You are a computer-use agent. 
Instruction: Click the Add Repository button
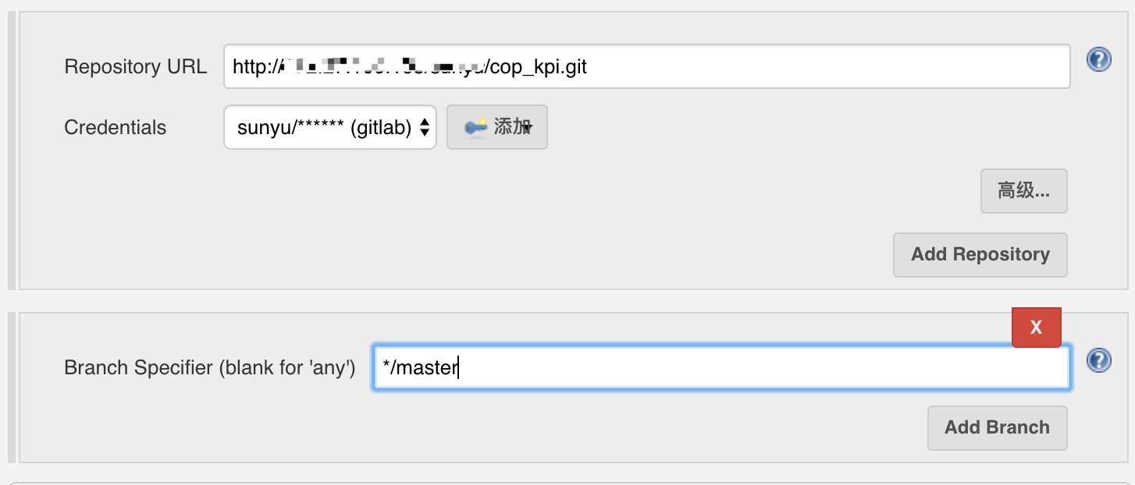pos(980,254)
